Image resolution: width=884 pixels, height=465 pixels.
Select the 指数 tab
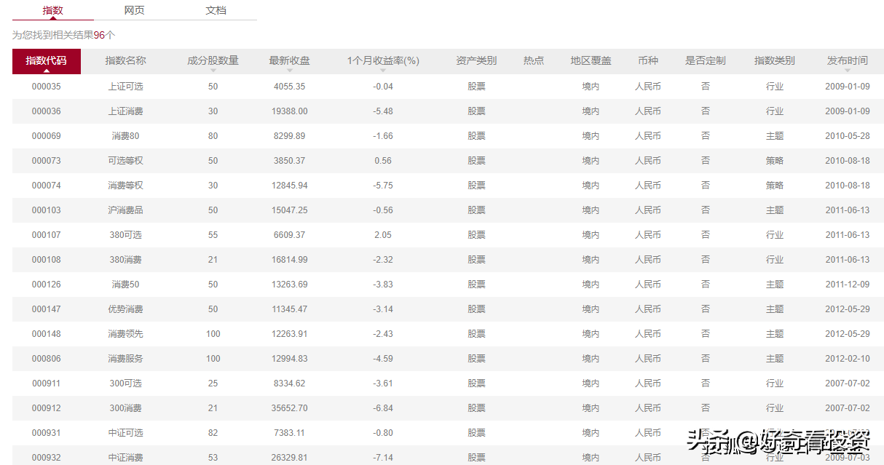point(52,10)
